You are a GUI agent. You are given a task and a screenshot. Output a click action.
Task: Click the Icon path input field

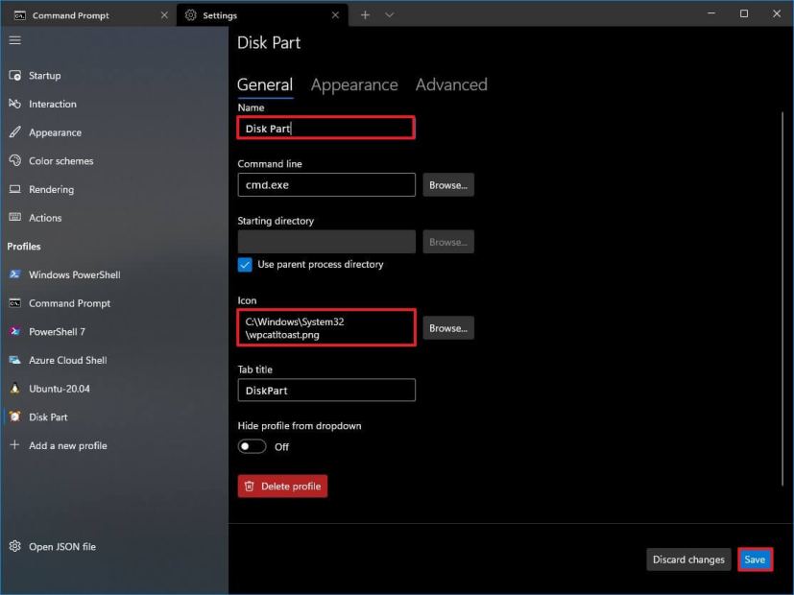[326, 328]
